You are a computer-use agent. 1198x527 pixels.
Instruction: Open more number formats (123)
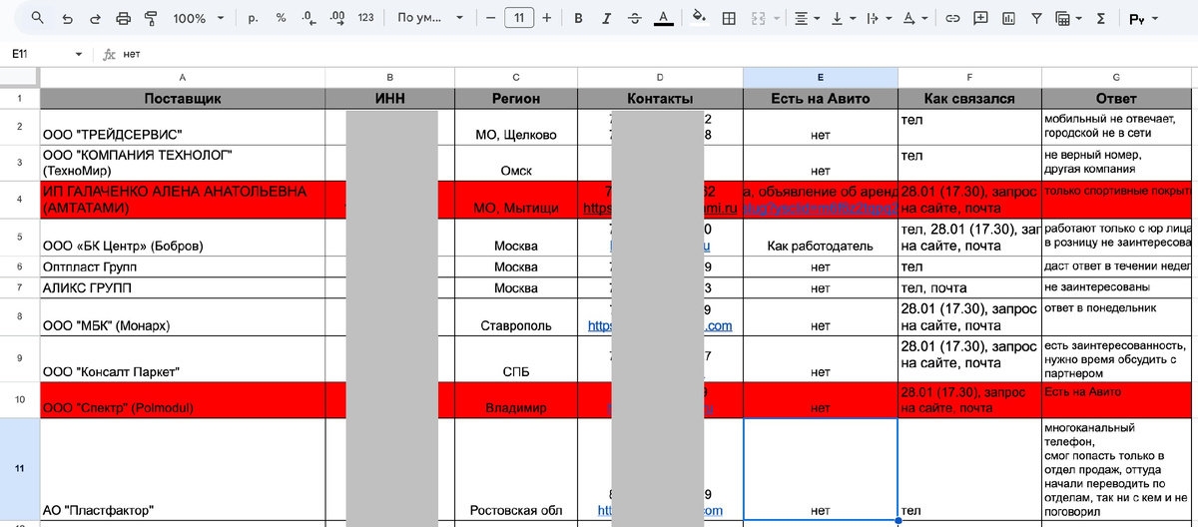(x=365, y=18)
